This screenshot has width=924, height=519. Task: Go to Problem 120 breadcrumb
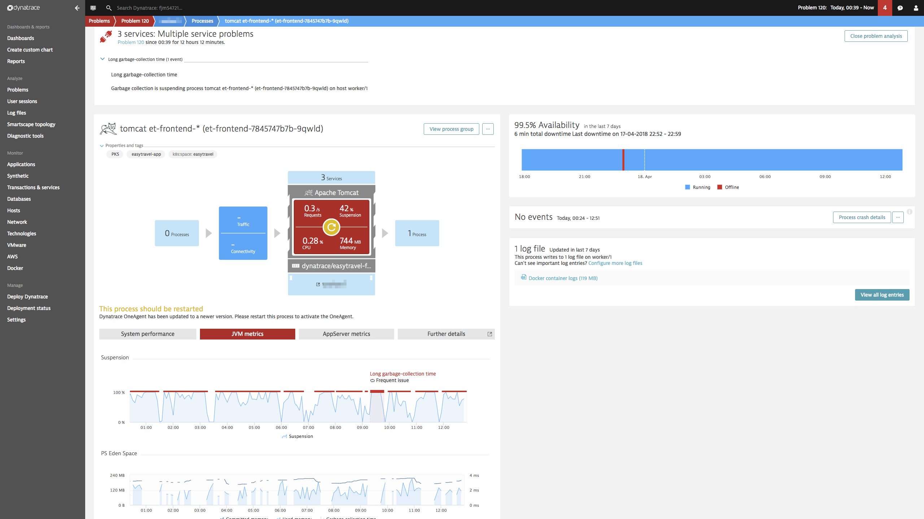135,21
